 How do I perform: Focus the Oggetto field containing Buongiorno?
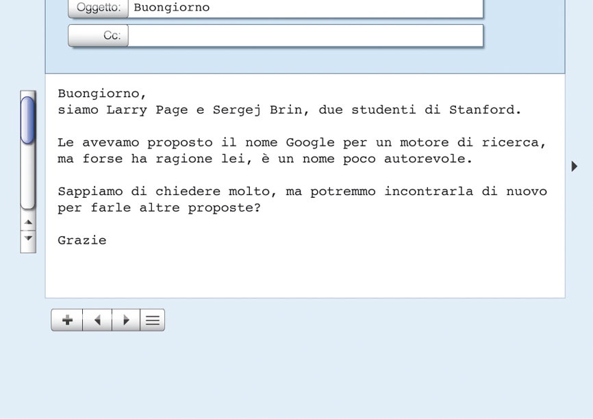305,8
